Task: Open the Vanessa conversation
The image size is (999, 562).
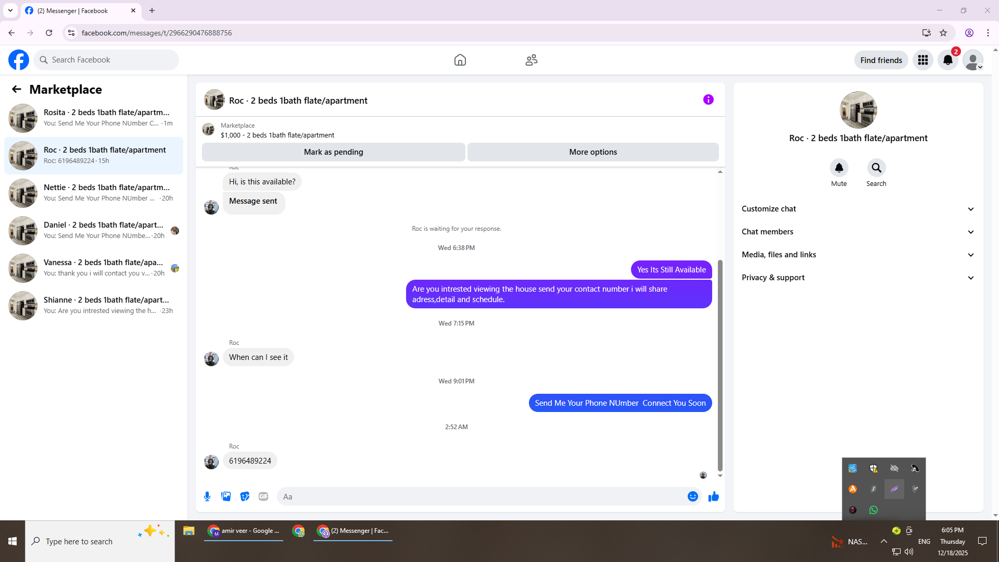Action: 94,268
